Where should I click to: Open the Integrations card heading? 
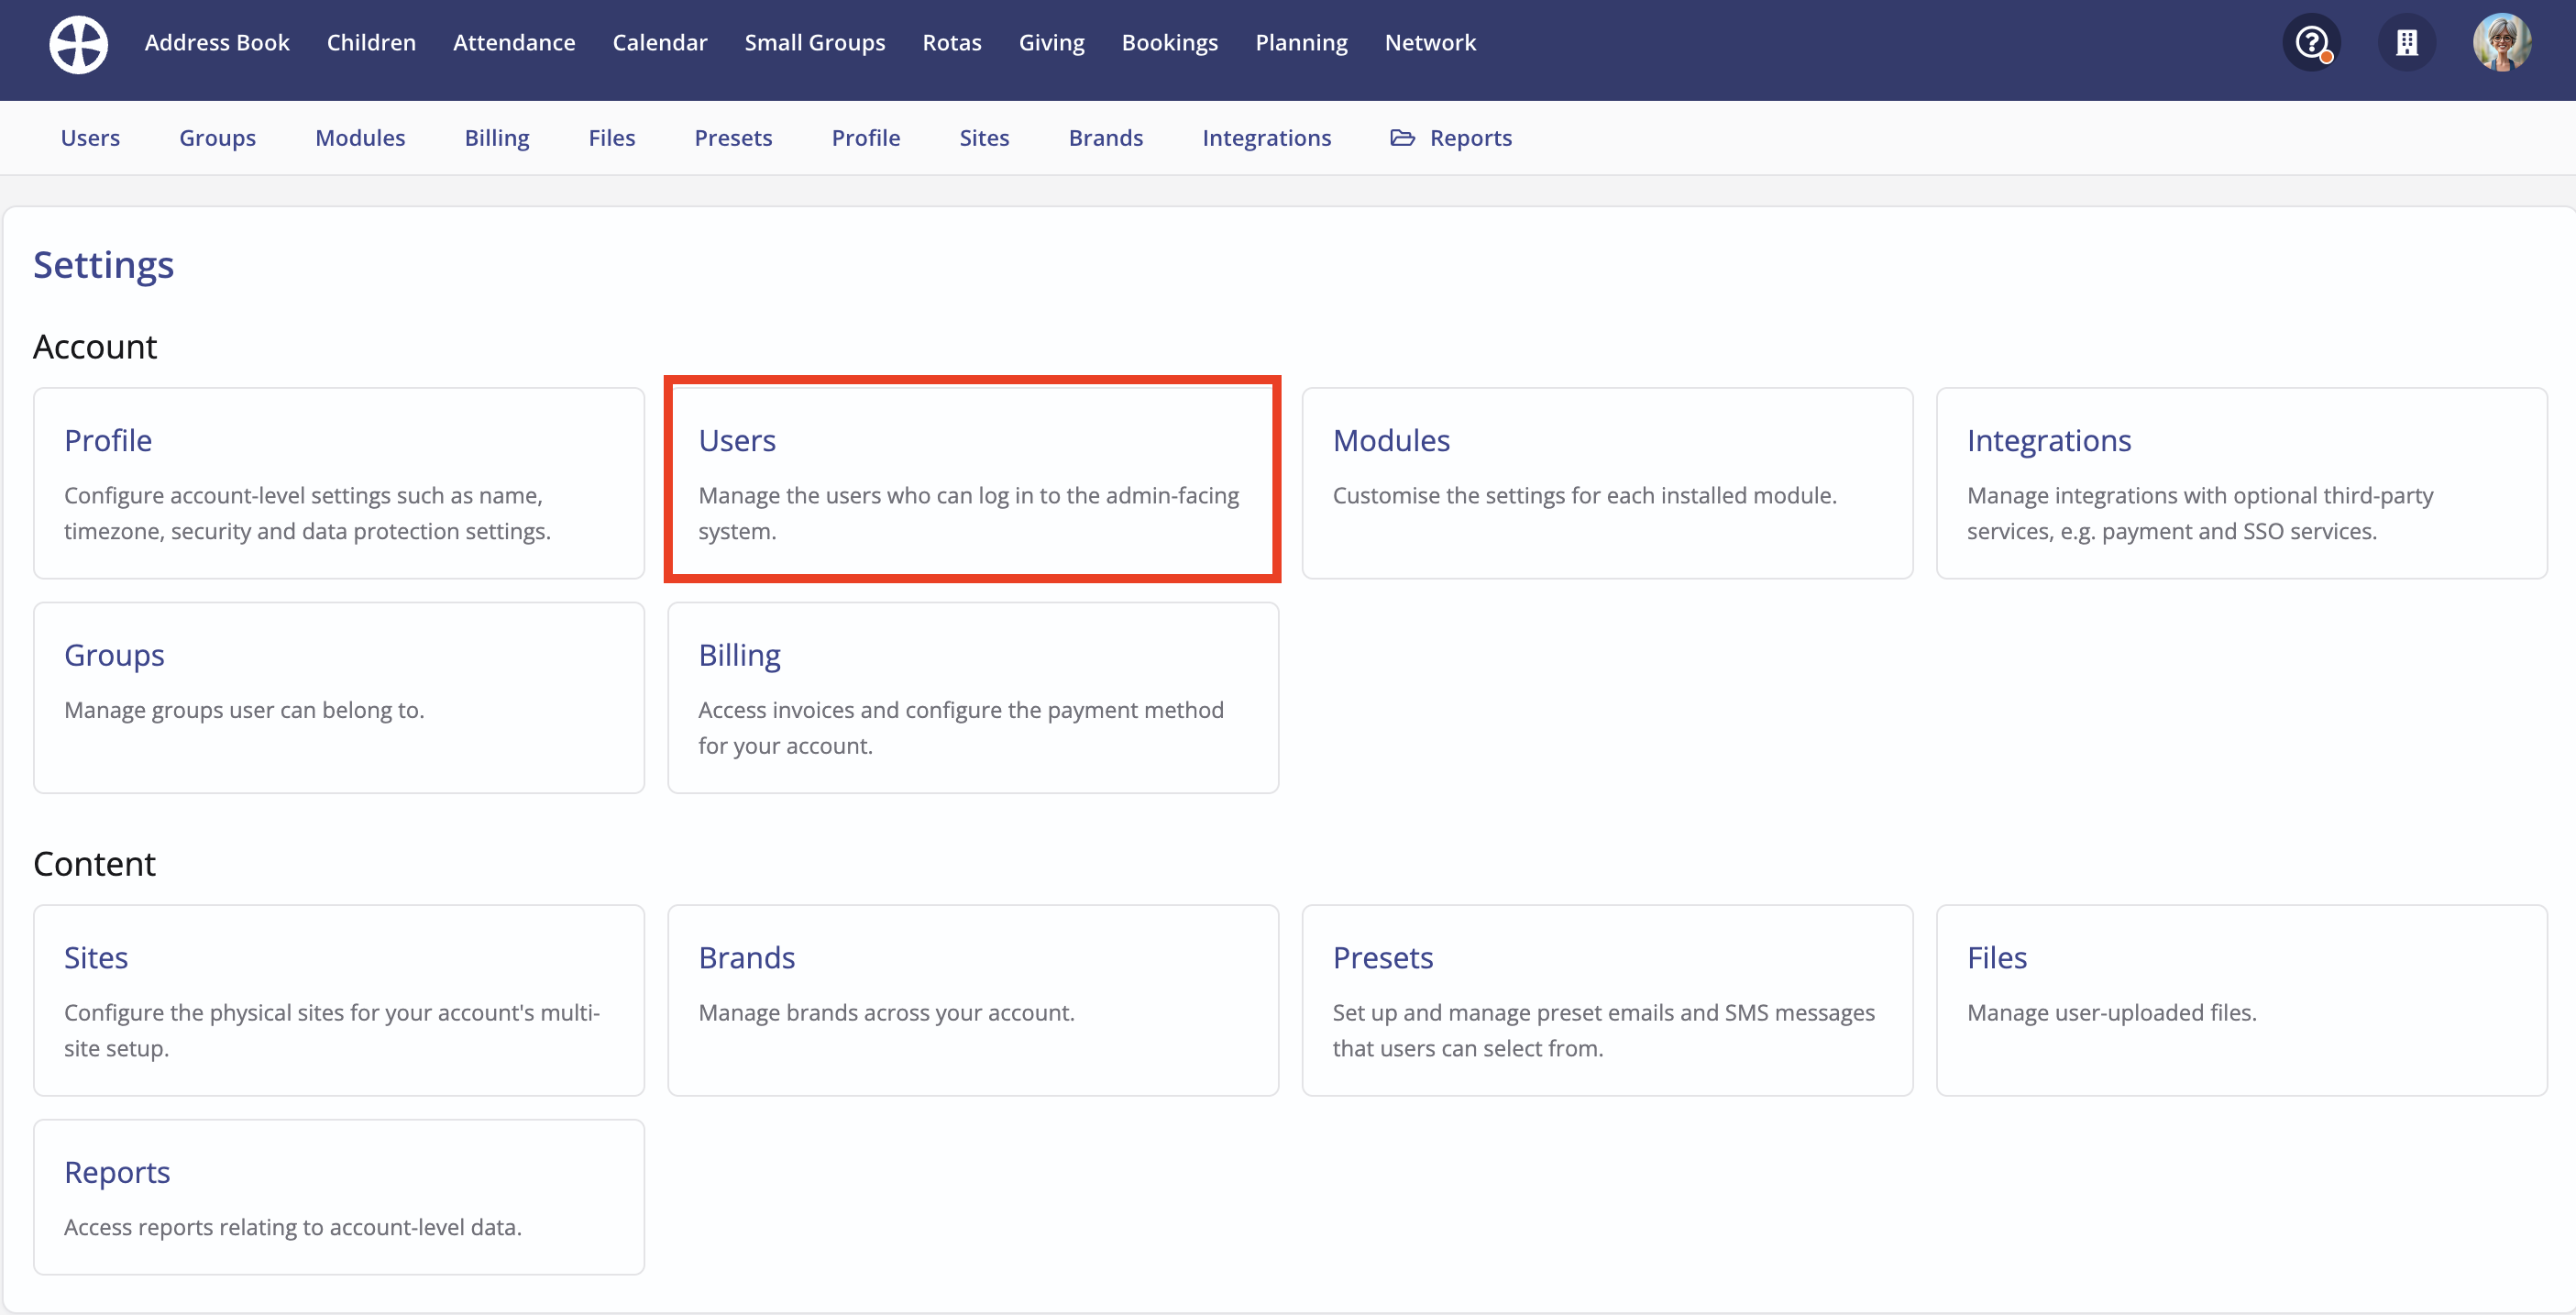click(2049, 440)
